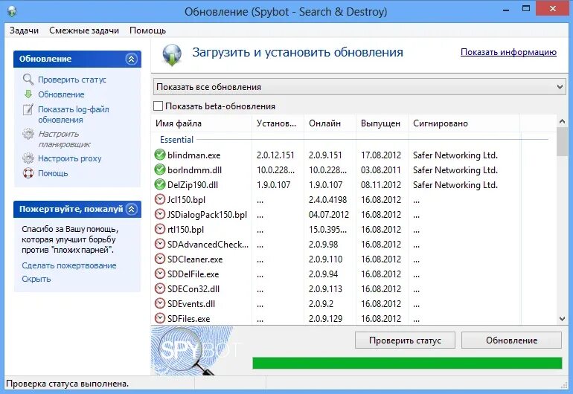Click Настроить proxy link

coord(69,158)
